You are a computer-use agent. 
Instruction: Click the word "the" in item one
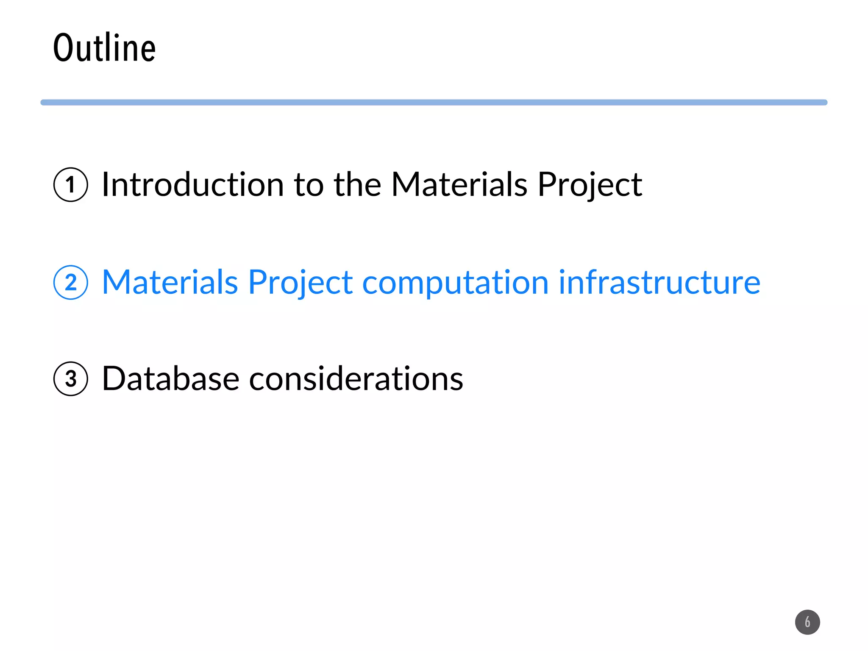357,185
